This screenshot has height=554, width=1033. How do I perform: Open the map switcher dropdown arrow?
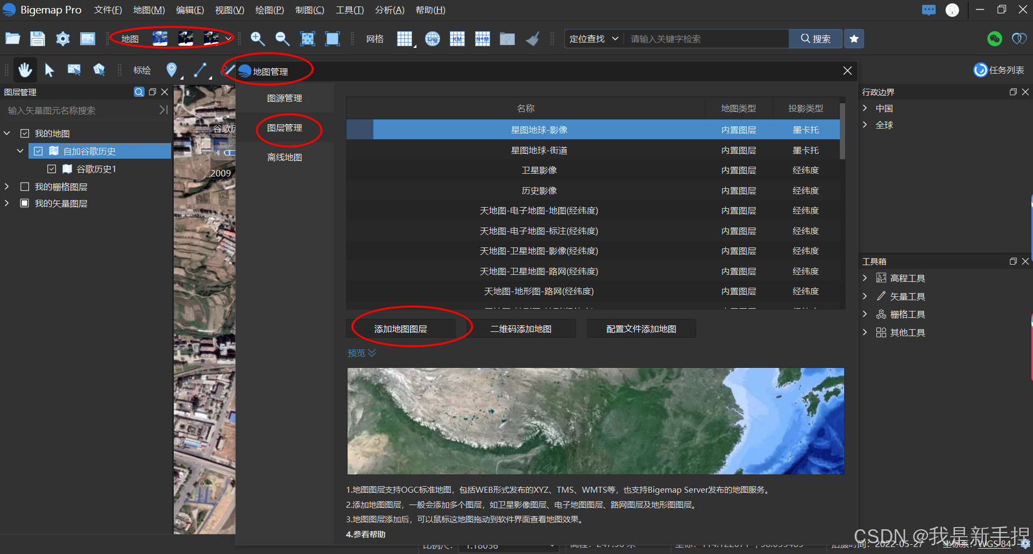point(228,38)
